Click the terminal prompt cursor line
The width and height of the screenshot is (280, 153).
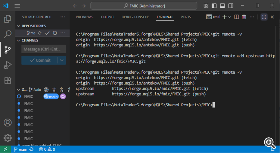145,105
